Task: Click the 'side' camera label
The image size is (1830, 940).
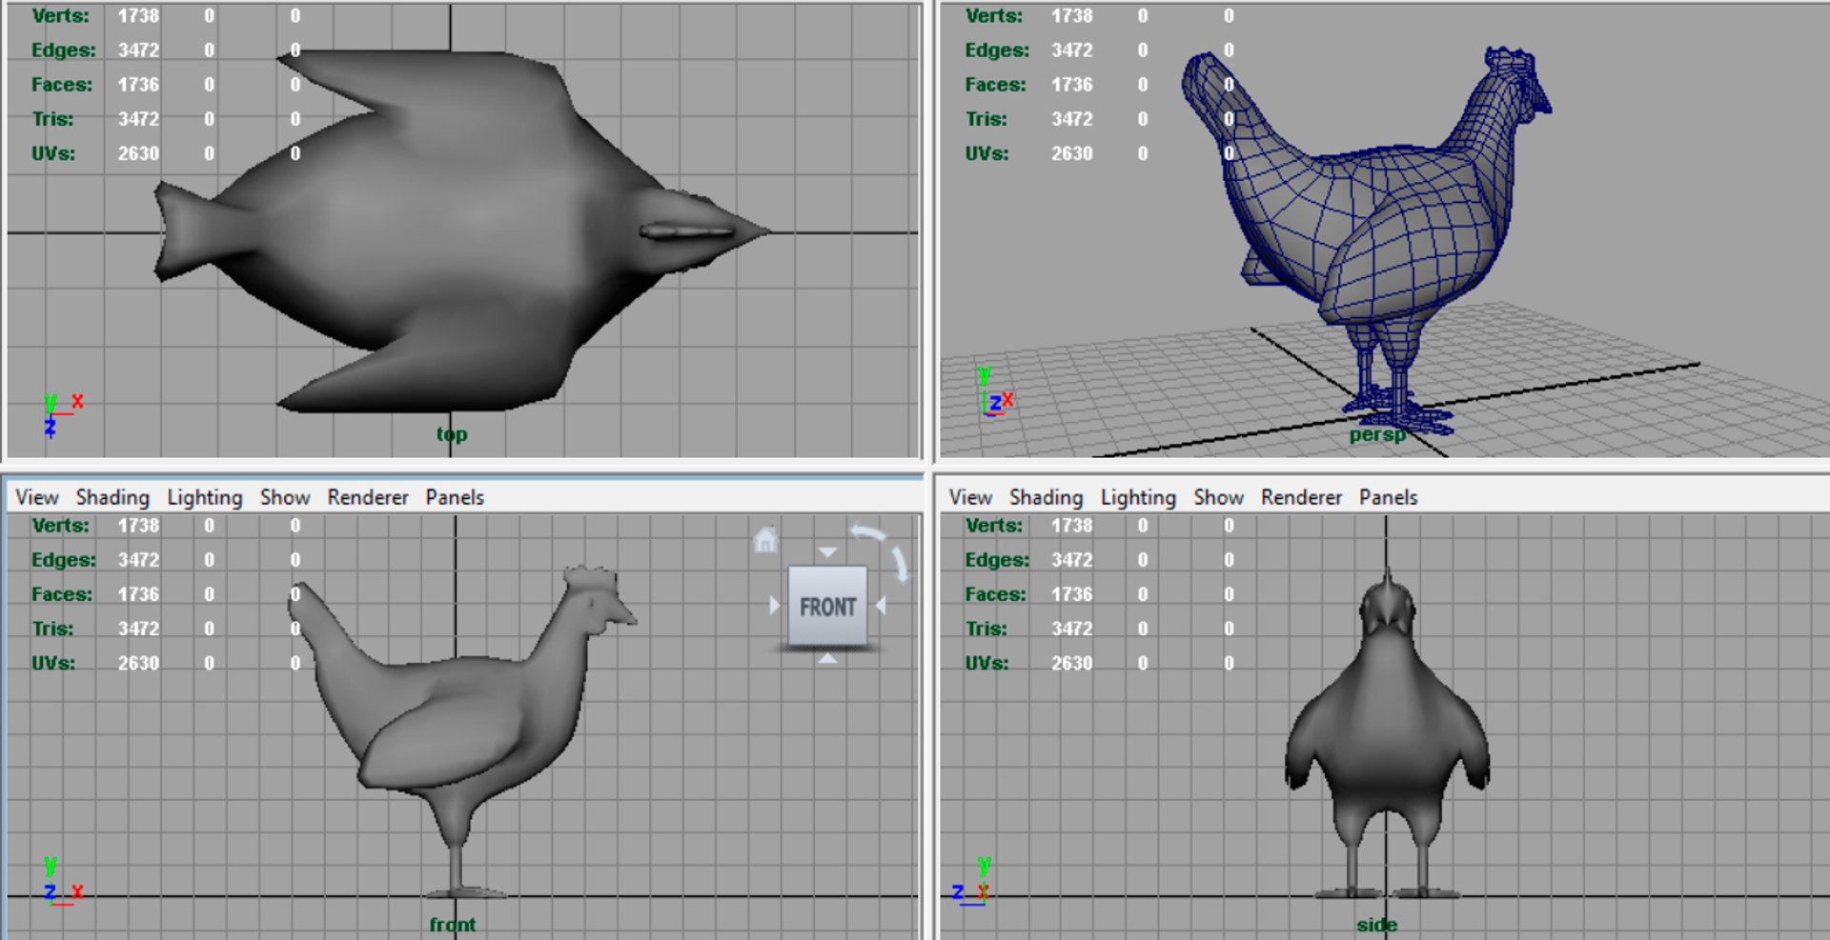Action: pos(1376,924)
